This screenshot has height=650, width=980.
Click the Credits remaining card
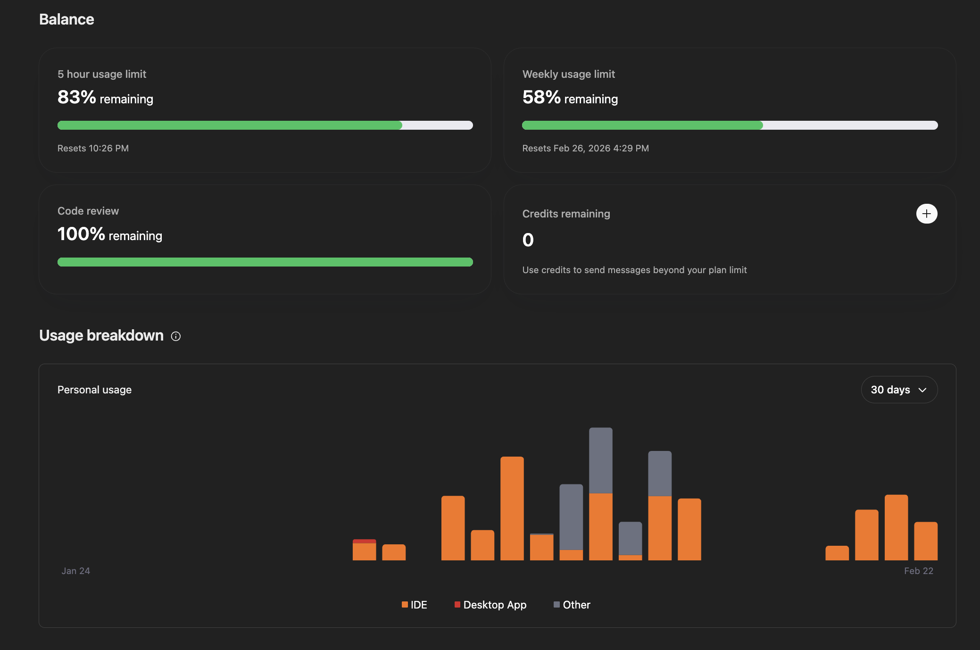coord(729,240)
